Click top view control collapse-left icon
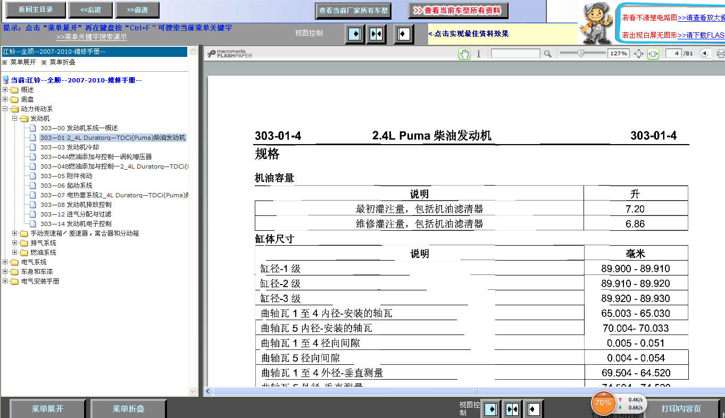The height and width of the screenshot is (418, 725). 404,34
